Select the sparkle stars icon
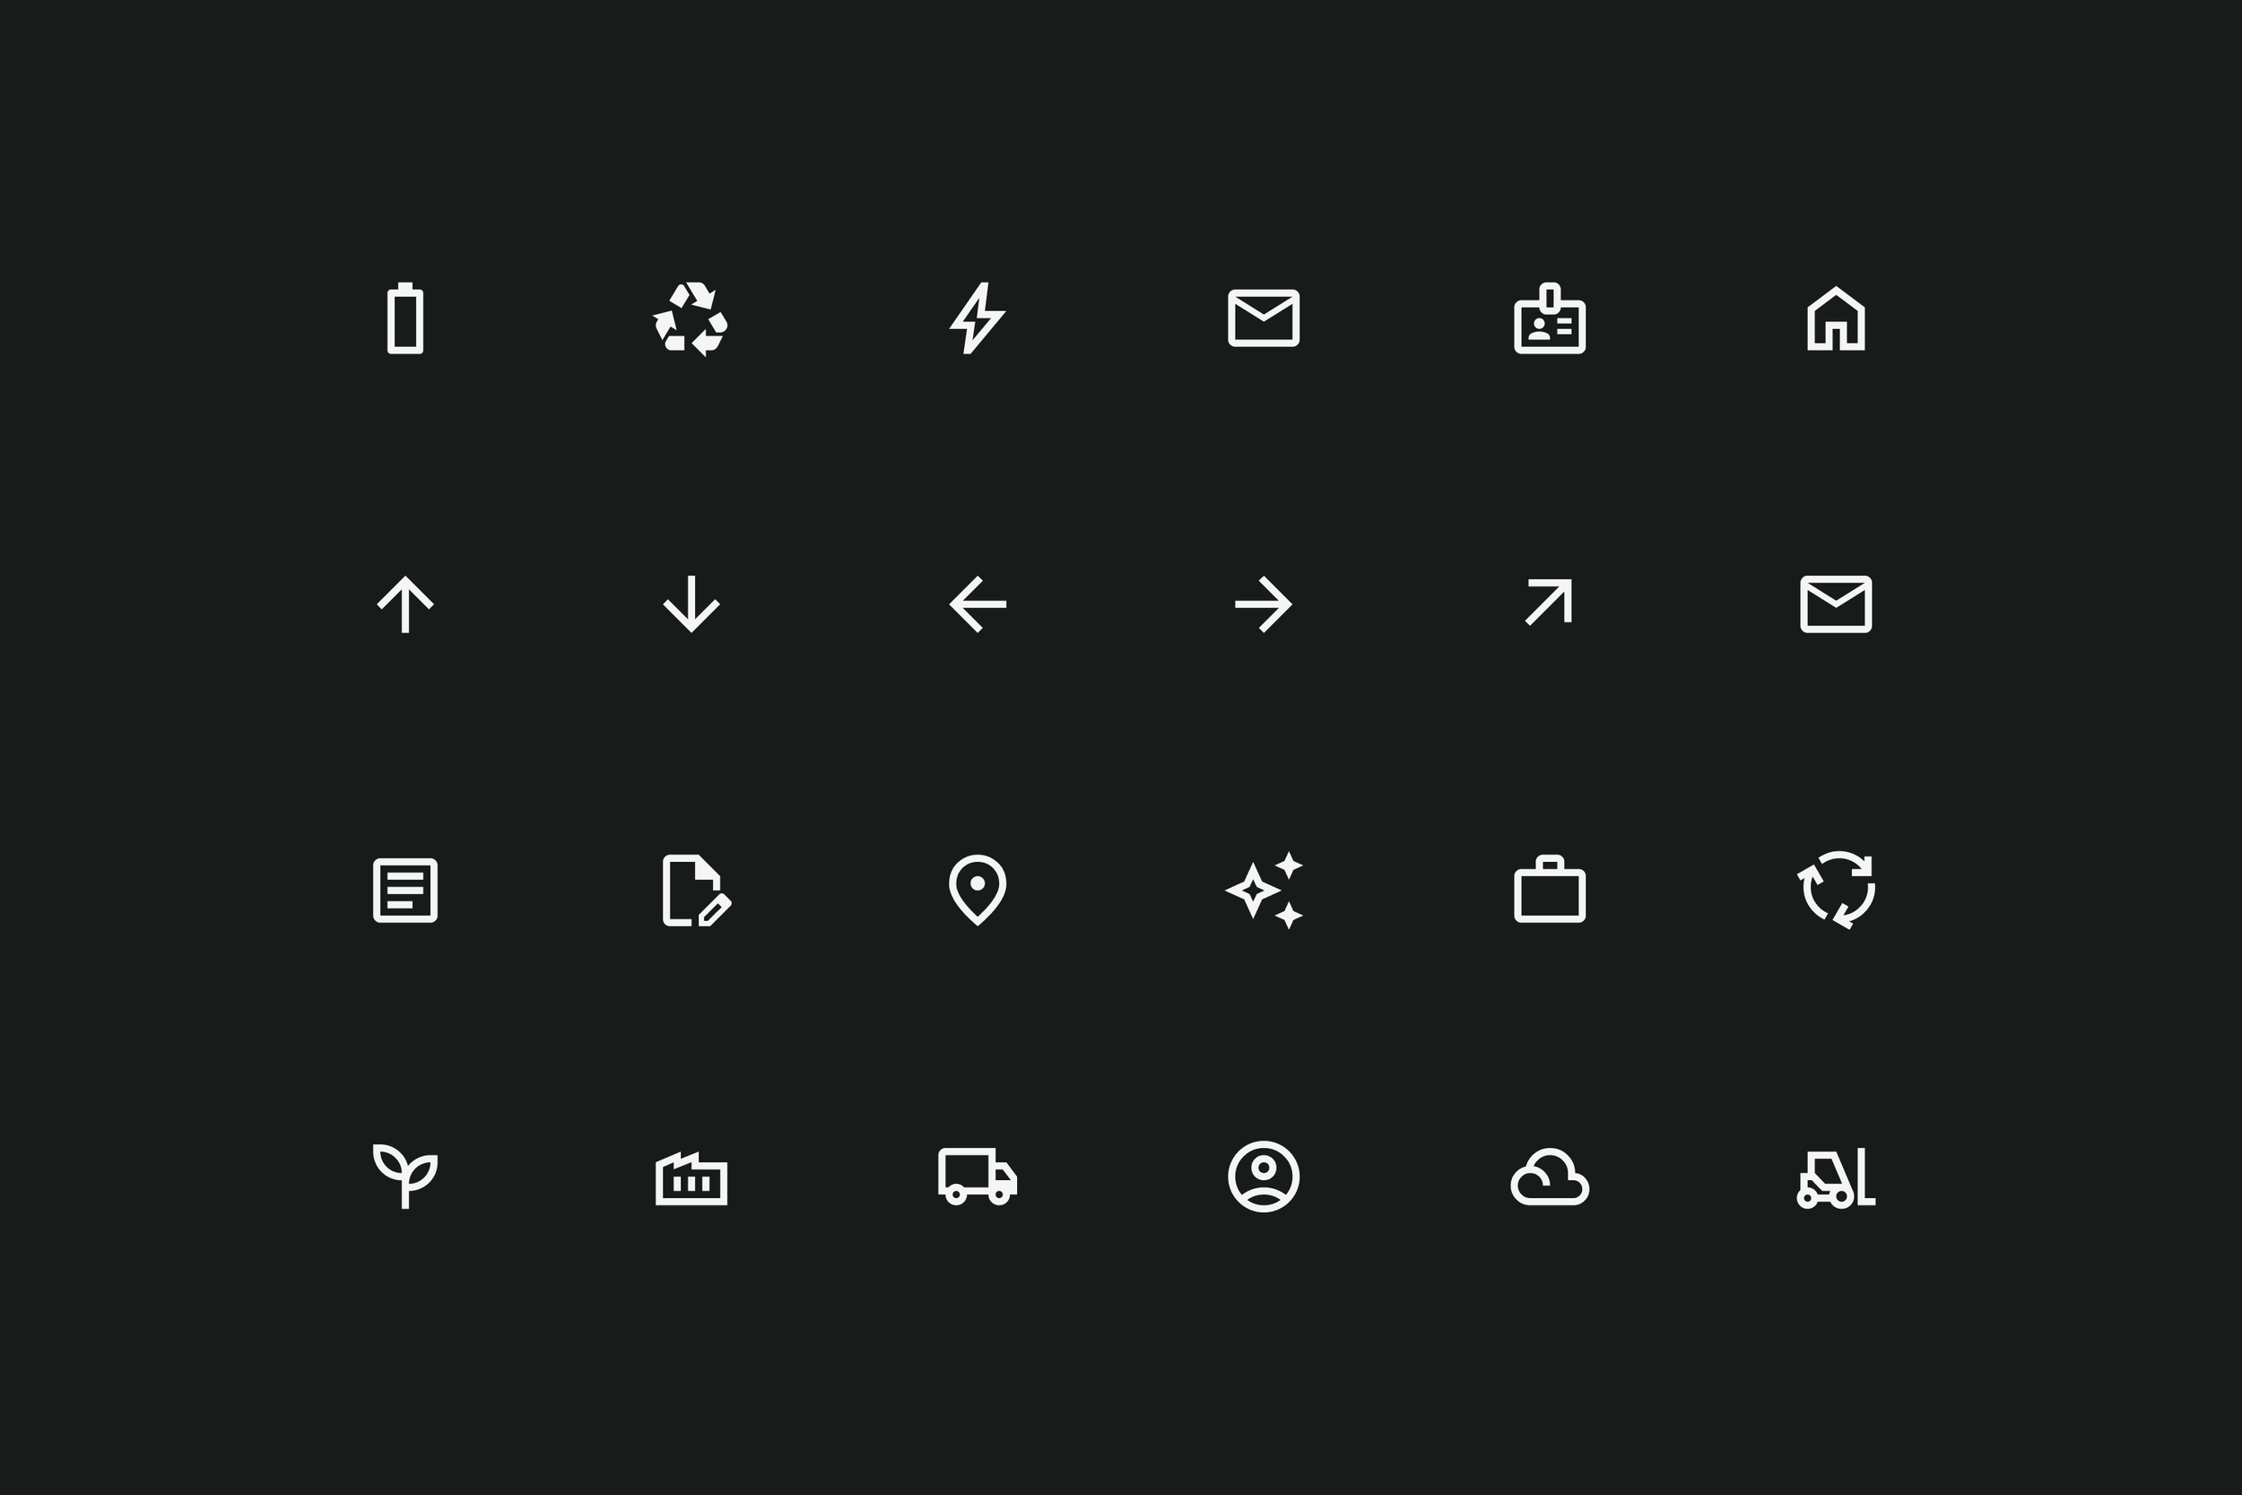 1264,891
